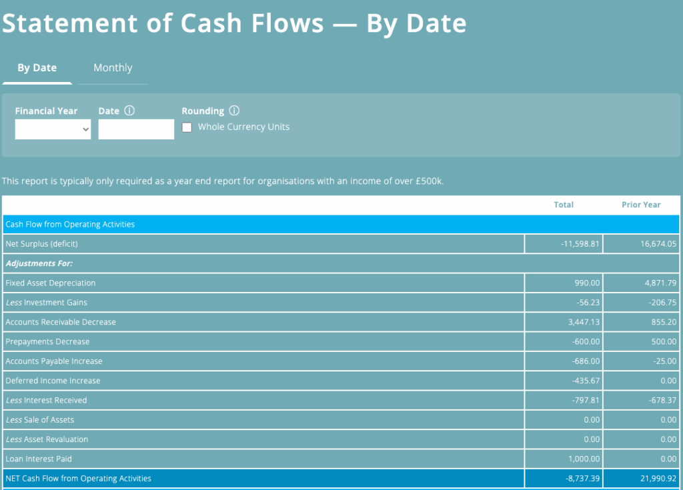
Task: Click the Prepayments Decrease prior year value
Action: tap(650, 341)
